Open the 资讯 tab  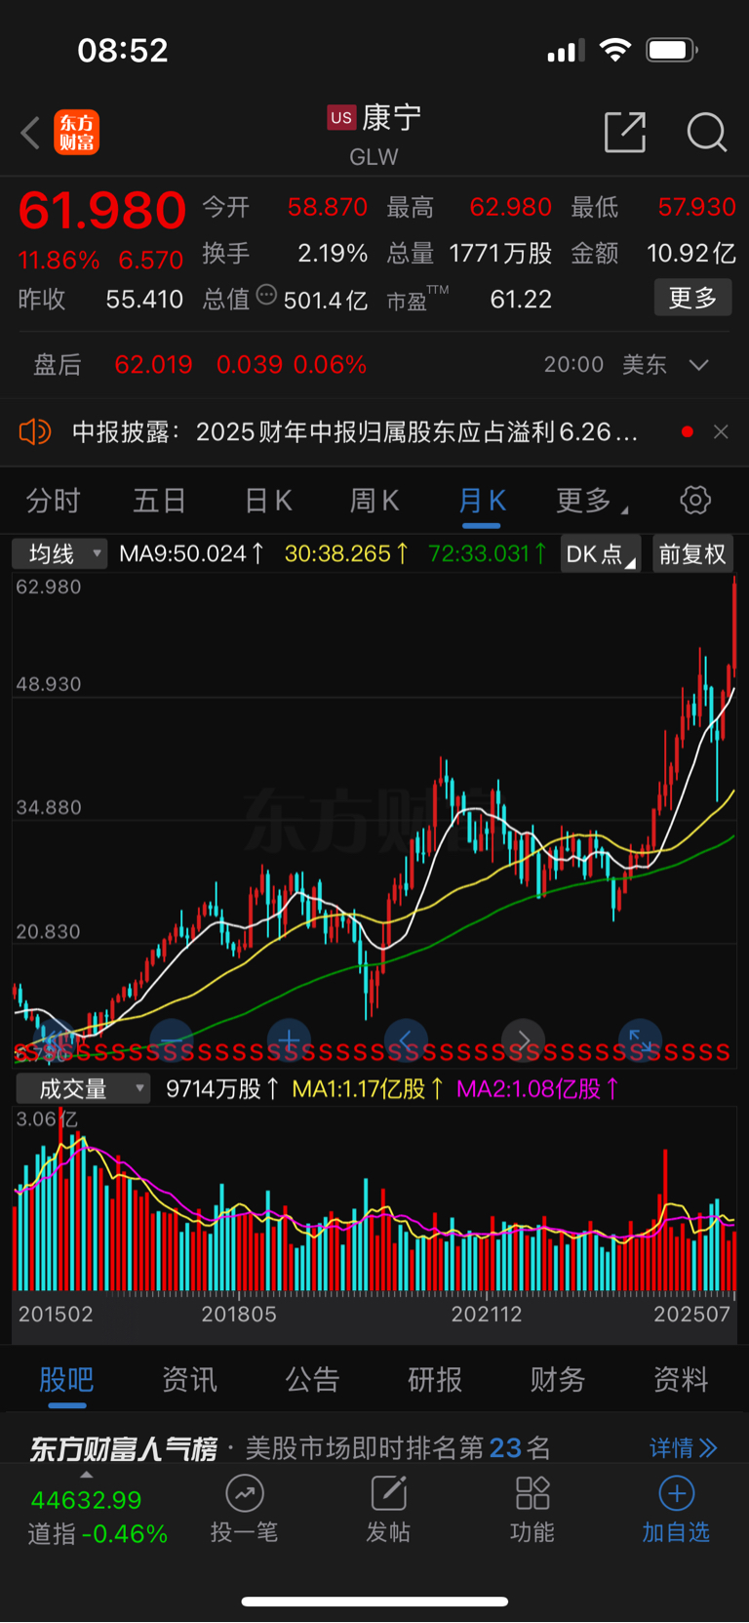189,1379
